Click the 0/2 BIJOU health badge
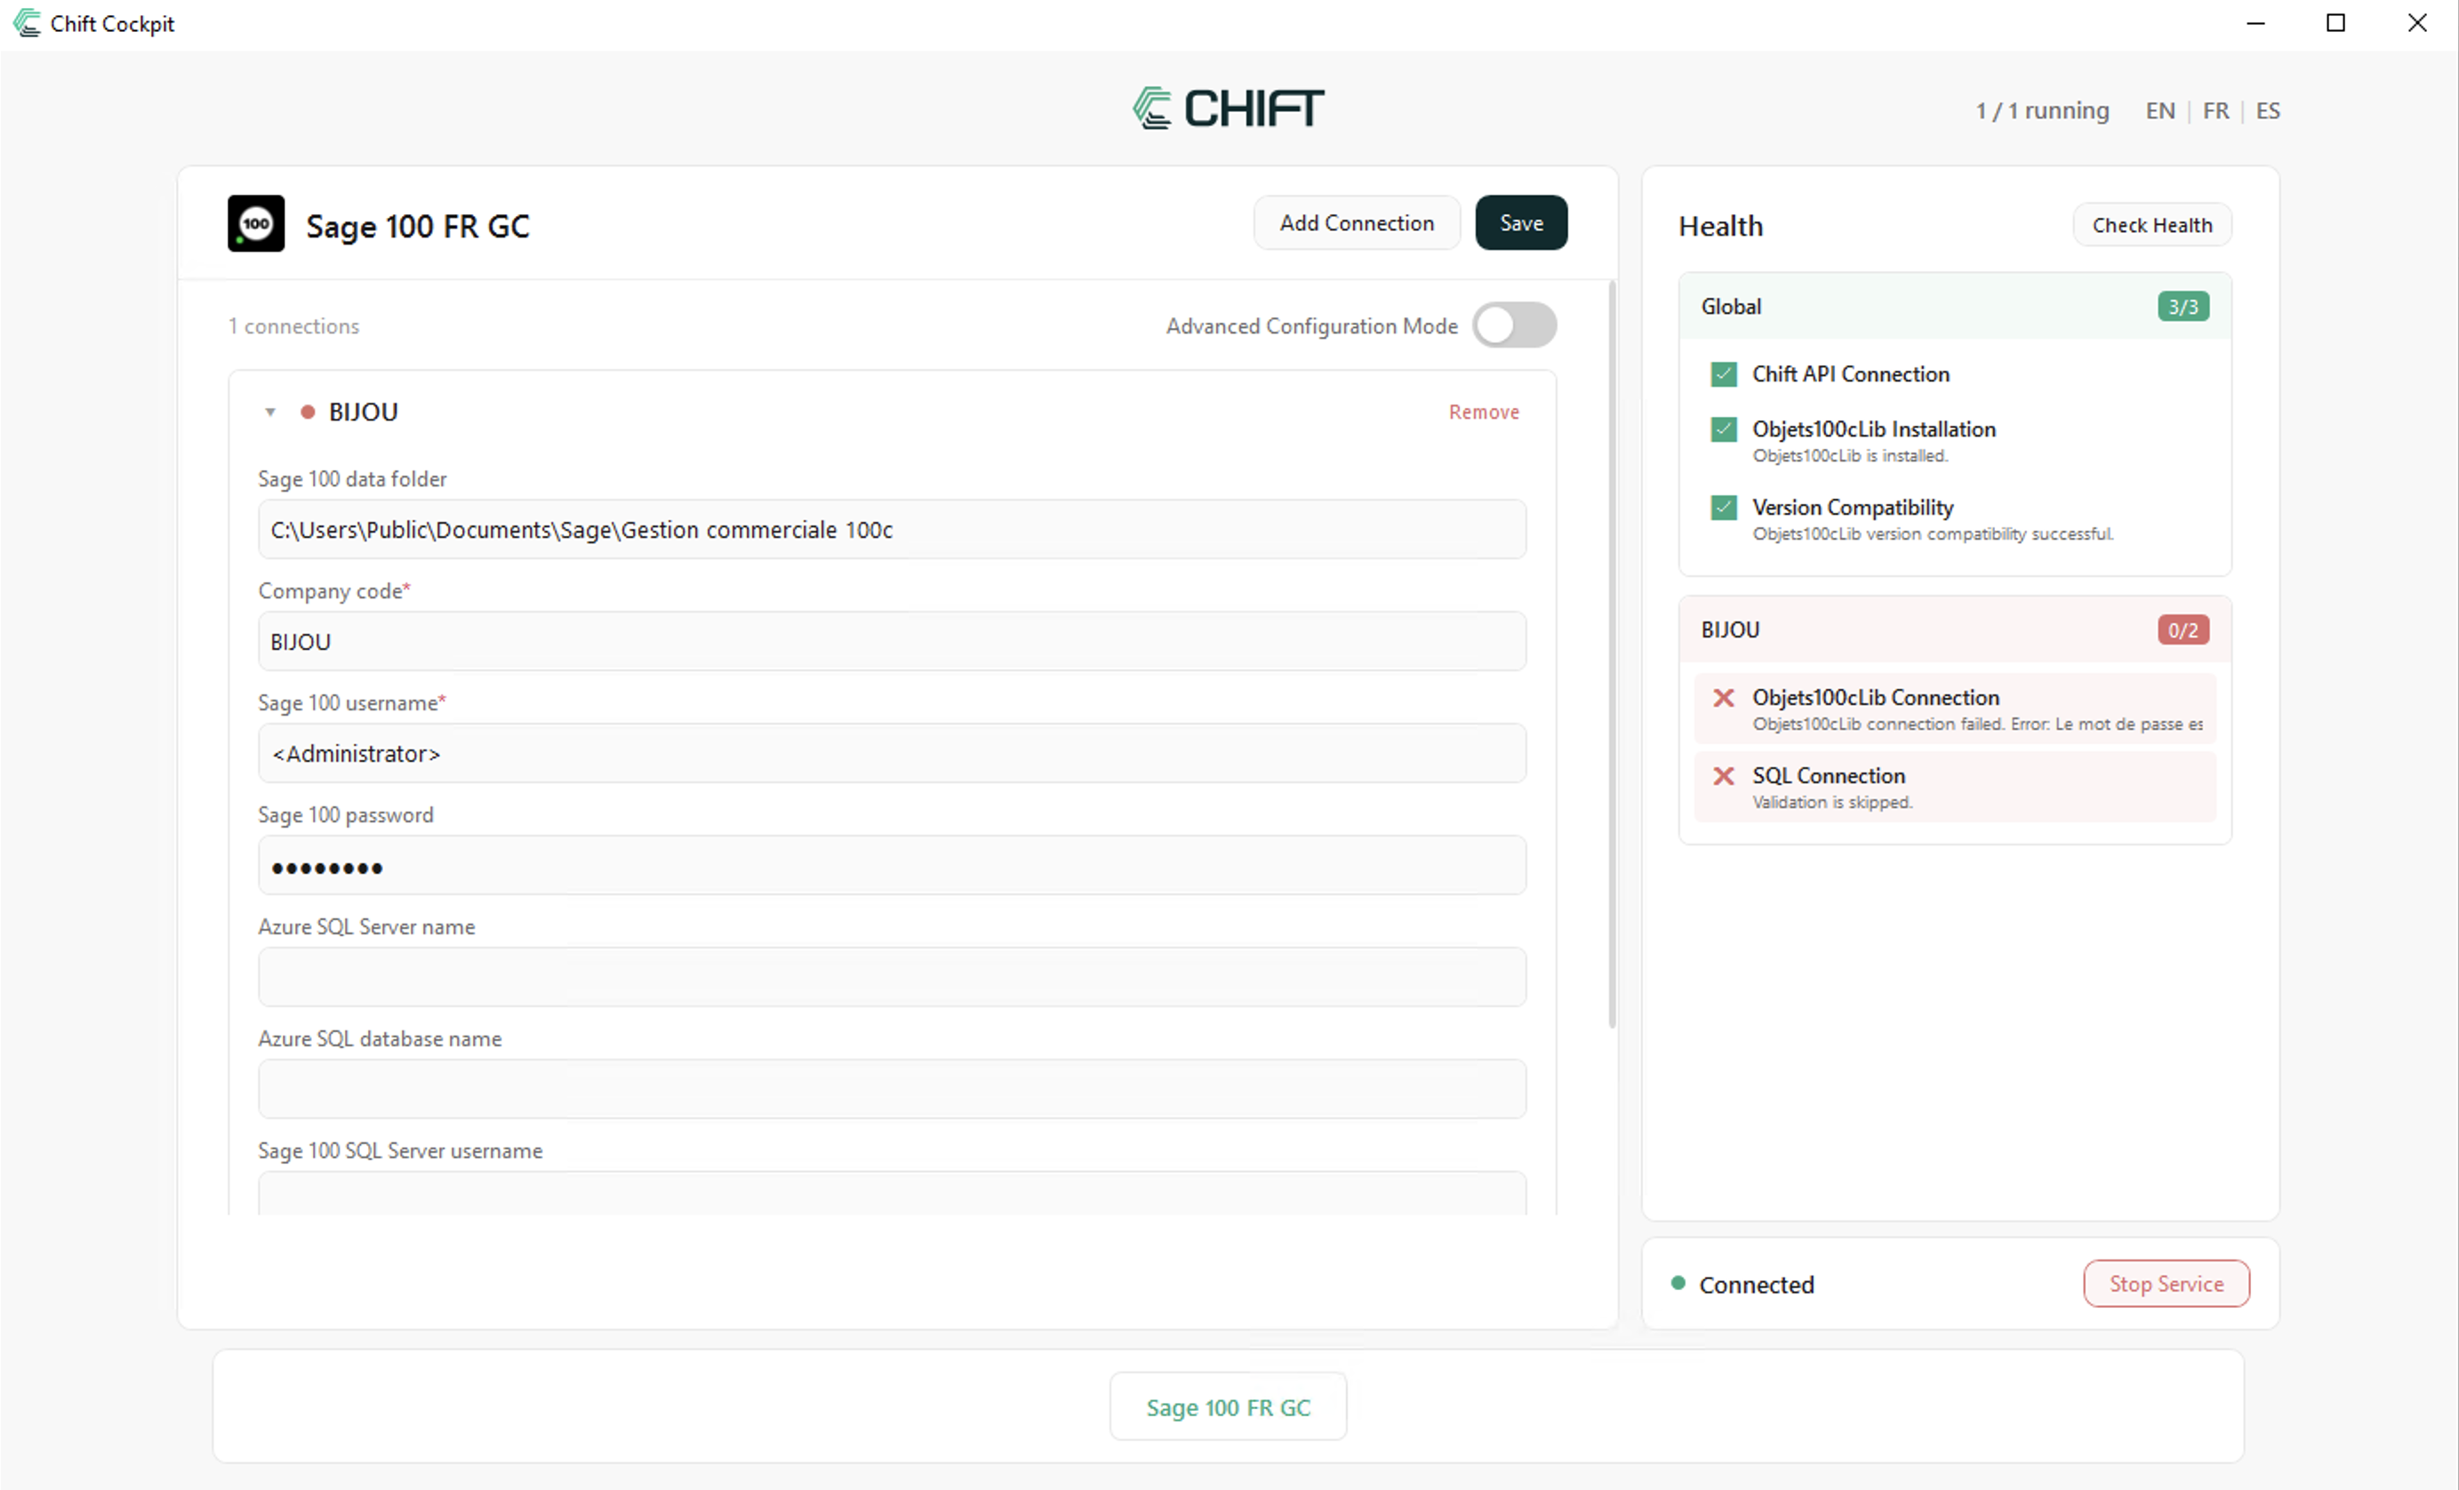The width and height of the screenshot is (2459, 1490). [x=2183, y=629]
